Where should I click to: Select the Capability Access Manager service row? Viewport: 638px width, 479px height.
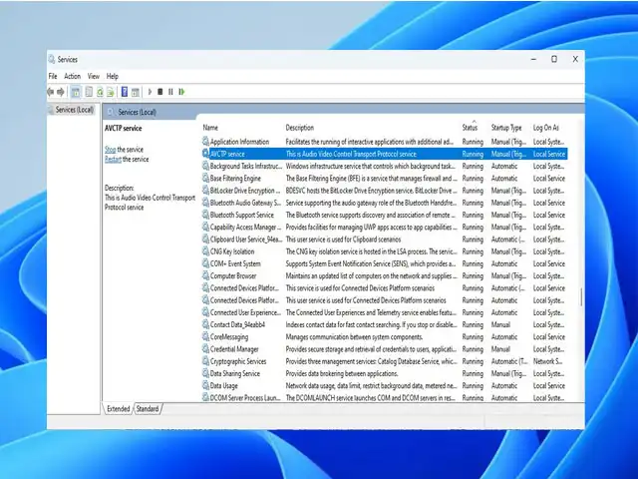coord(385,227)
